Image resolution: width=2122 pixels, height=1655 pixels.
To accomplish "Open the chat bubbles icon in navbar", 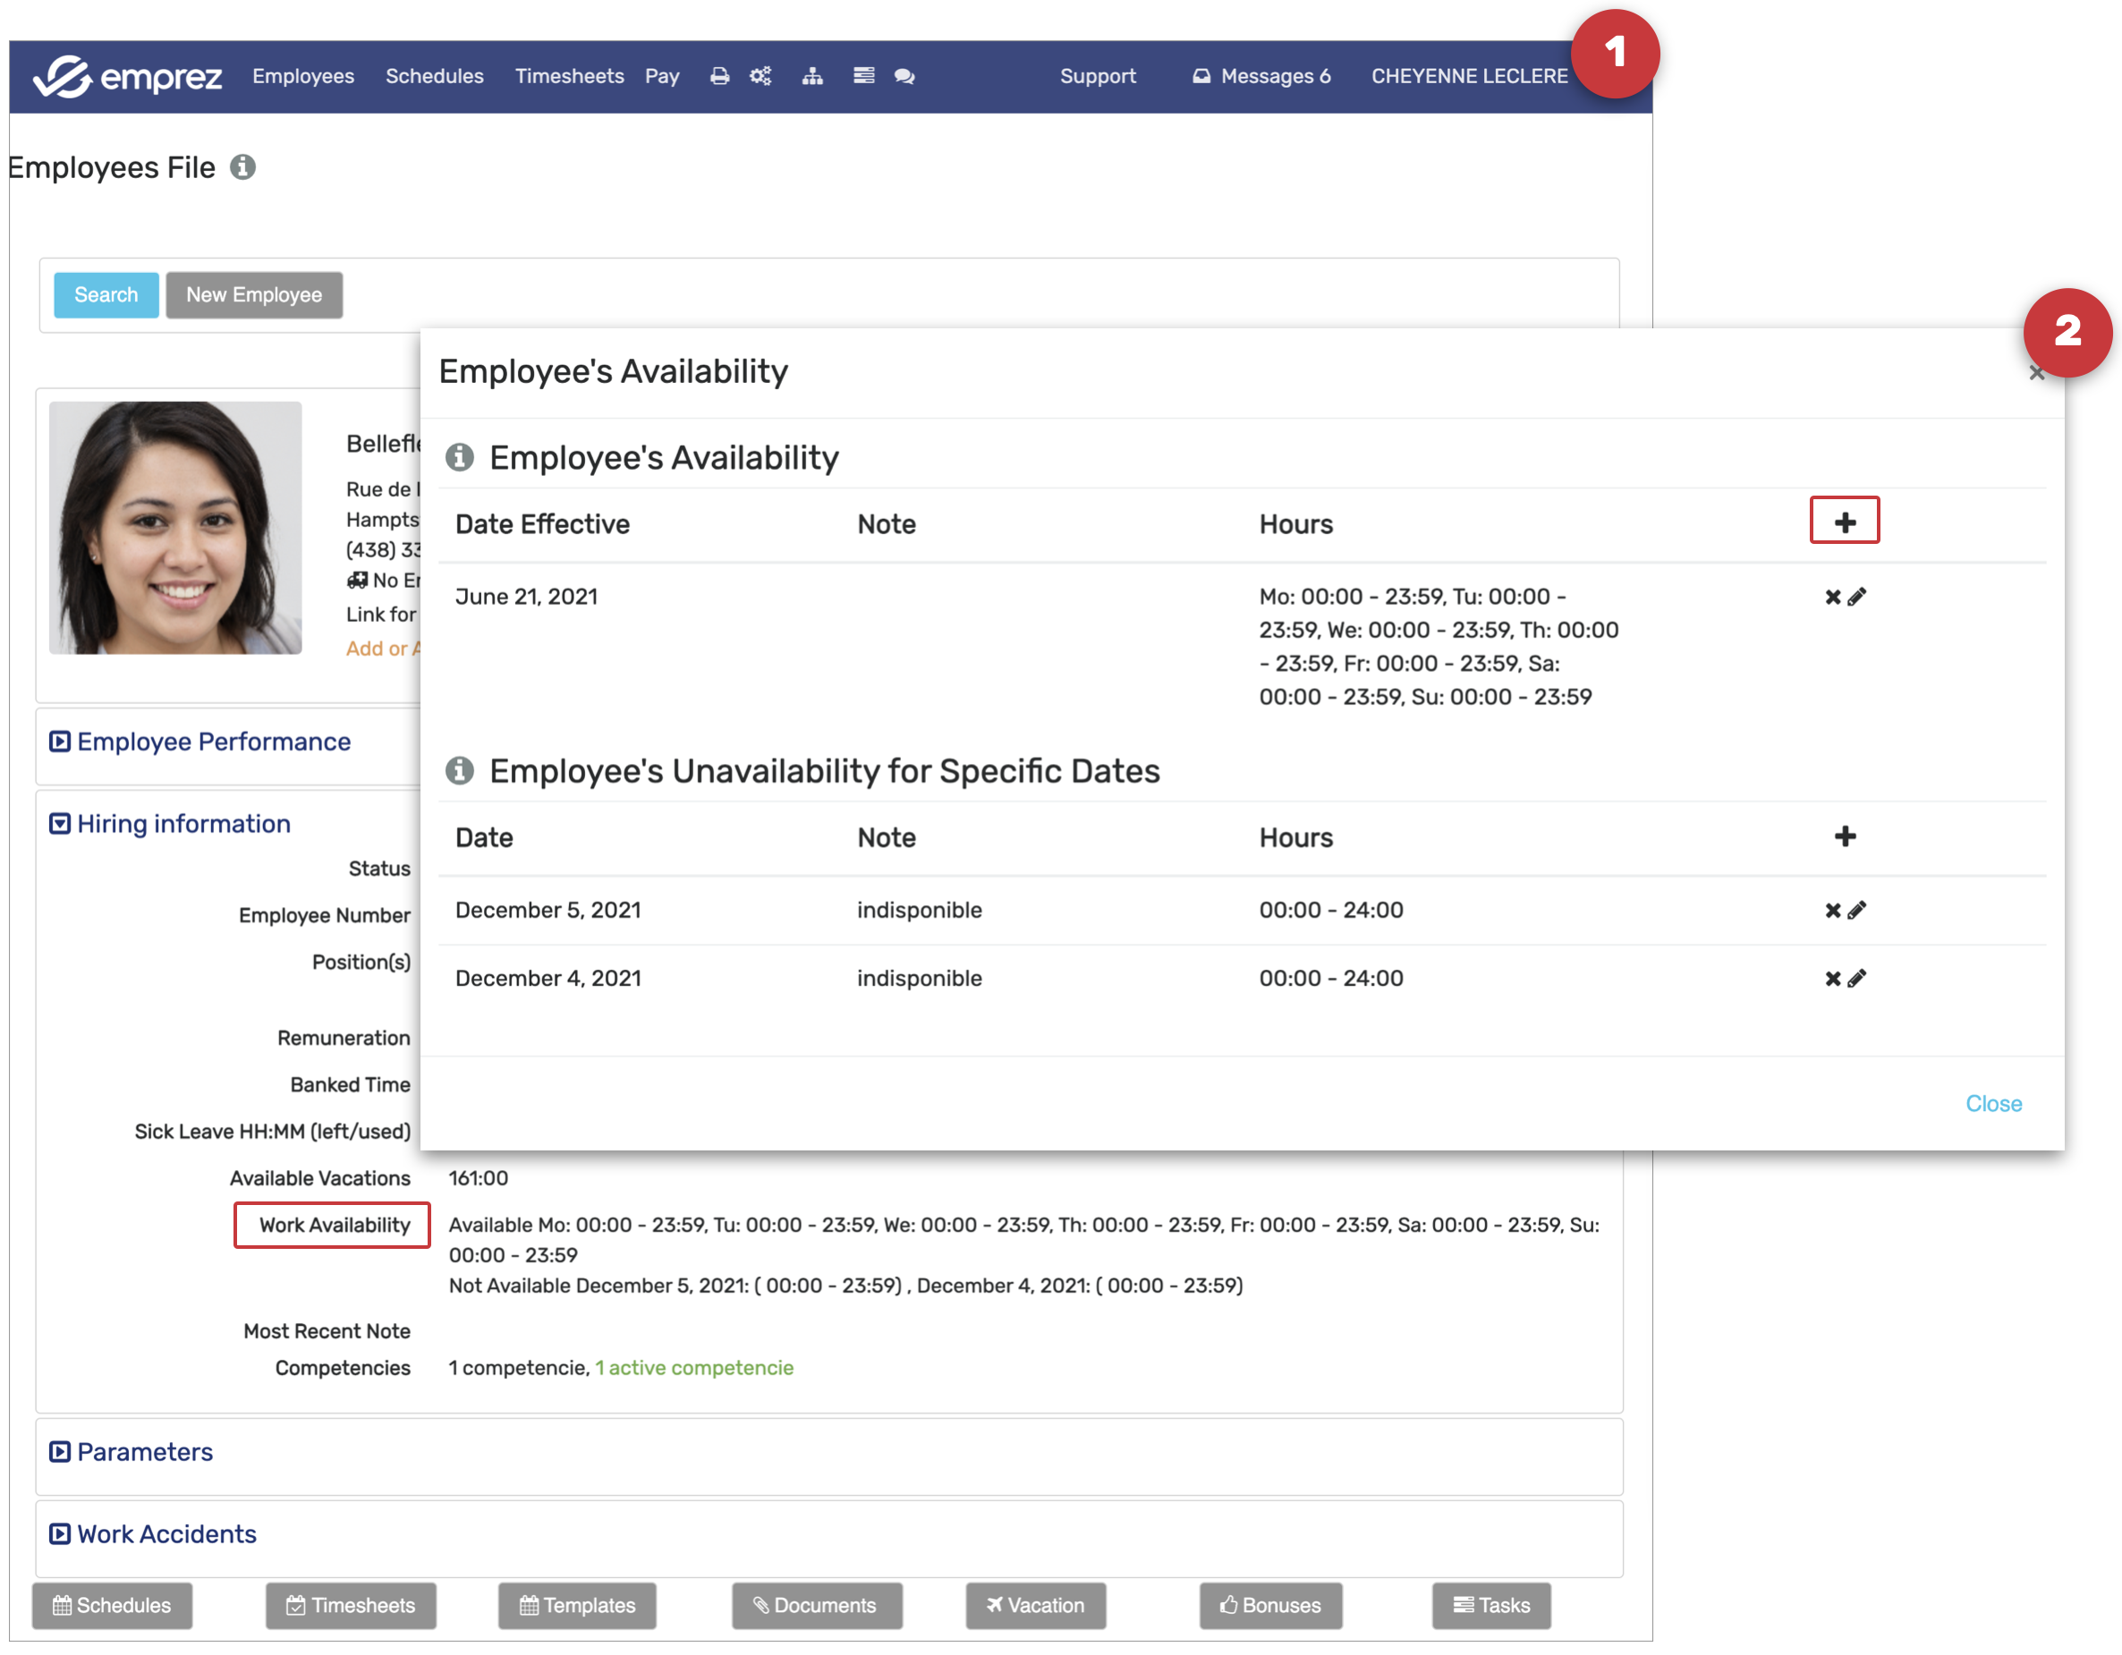I will tap(904, 76).
